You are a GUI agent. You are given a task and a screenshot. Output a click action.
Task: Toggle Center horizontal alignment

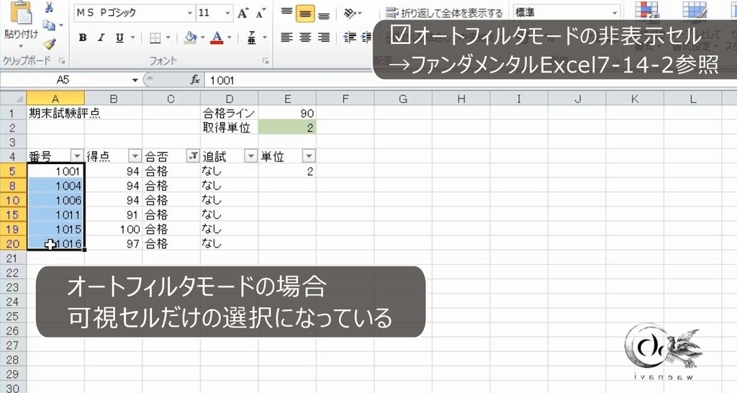tap(305, 37)
